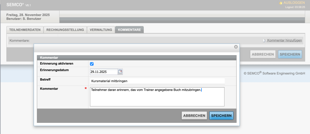Open the RECHNUNGSSTELLUNG tab
The width and height of the screenshot is (310, 134).
click(65, 30)
